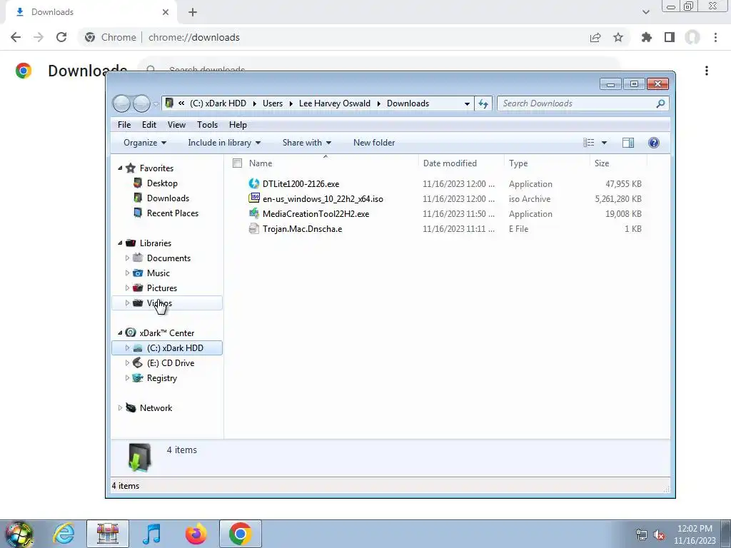Open address bar history dropdown arrow
Screen dimensions: 731x548
[467, 103]
